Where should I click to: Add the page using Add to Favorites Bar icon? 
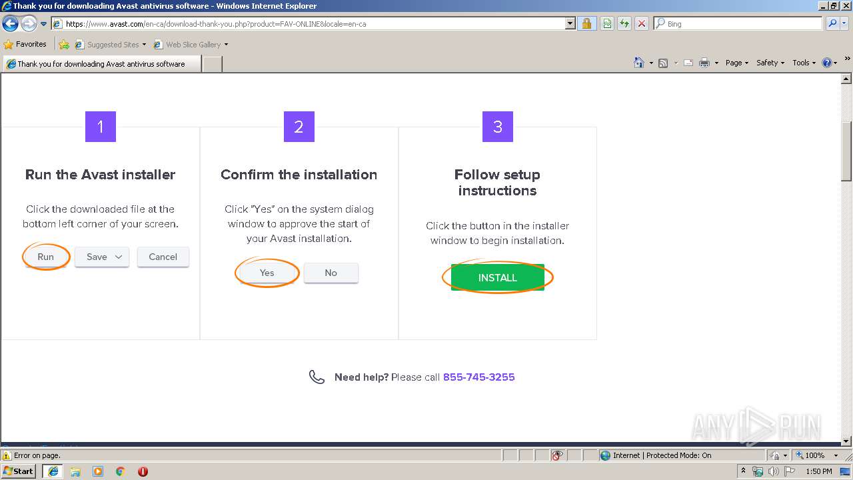64,45
